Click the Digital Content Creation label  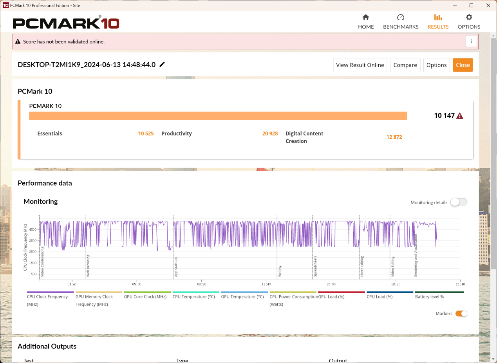coord(304,137)
